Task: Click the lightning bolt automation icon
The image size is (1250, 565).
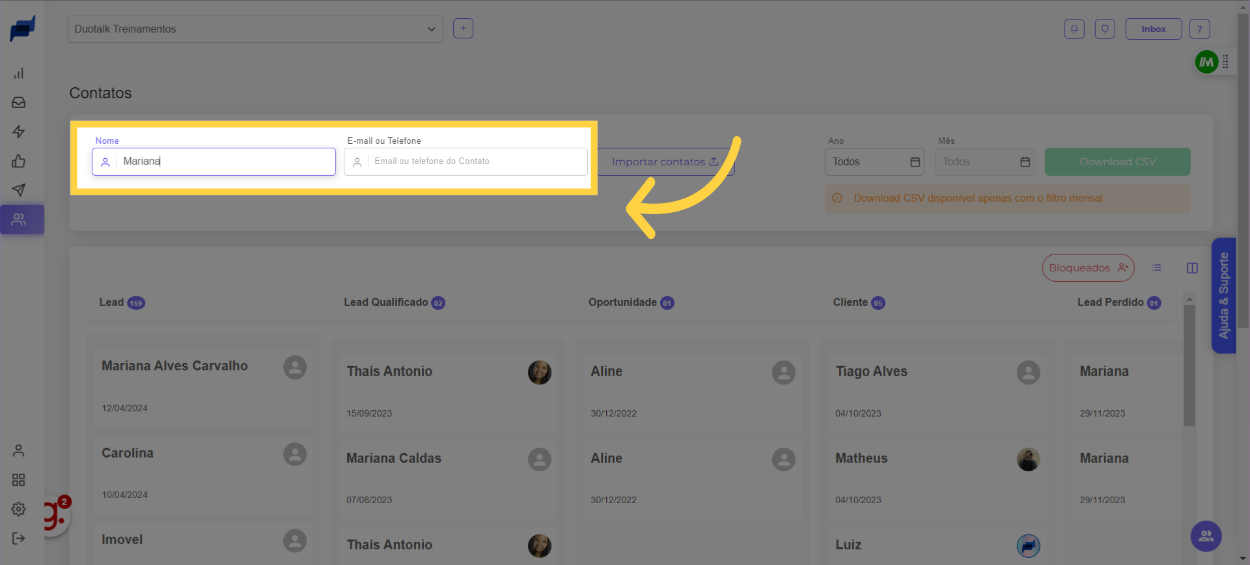Action: pyautogui.click(x=18, y=131)
